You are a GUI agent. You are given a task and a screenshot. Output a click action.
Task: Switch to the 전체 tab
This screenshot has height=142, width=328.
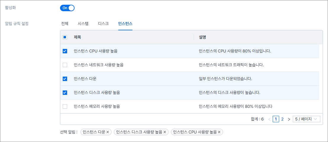coord(65,24)
